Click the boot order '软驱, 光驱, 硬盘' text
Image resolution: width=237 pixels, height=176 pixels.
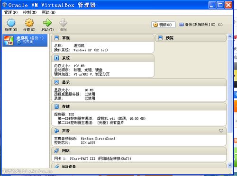tap(88, 70)
